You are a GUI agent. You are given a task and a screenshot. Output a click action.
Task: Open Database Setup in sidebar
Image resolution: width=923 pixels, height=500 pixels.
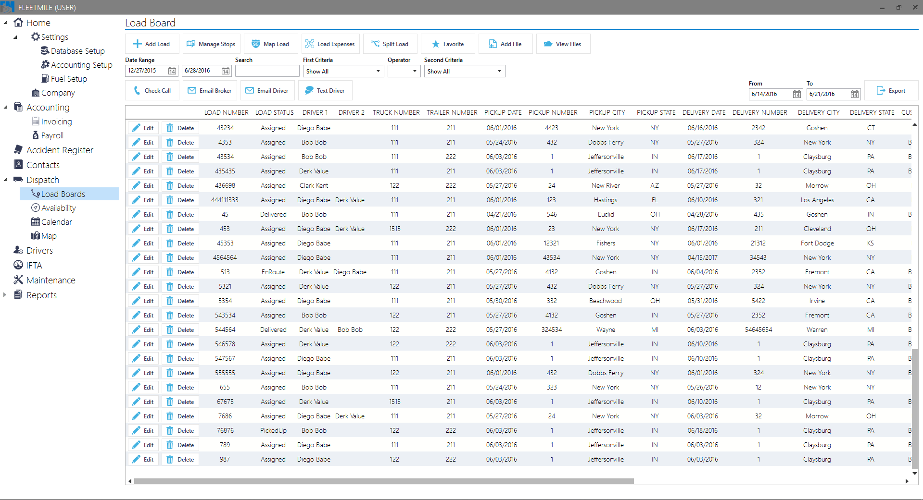click(x=73, y=51)
